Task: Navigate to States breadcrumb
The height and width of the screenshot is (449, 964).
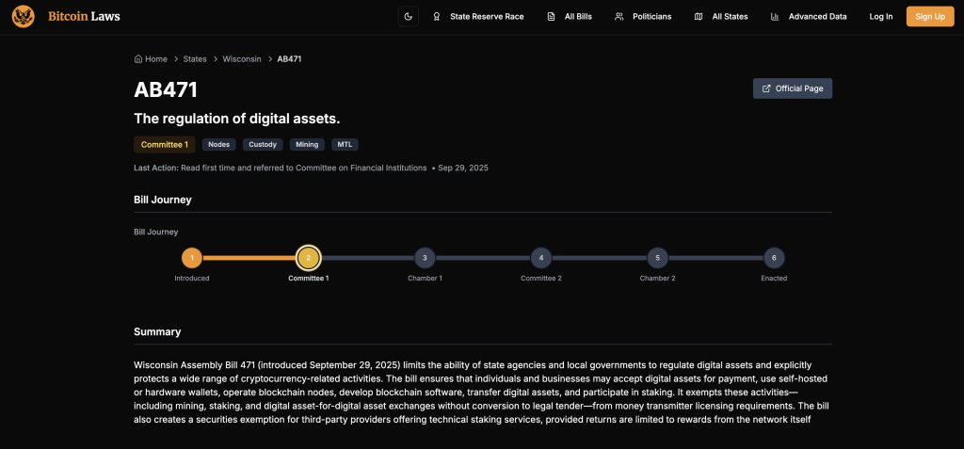Action: pos(195,58)
